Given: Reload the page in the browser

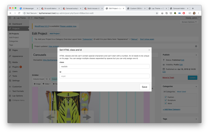Looking at the screenshot, I should (x=19, y=13).
